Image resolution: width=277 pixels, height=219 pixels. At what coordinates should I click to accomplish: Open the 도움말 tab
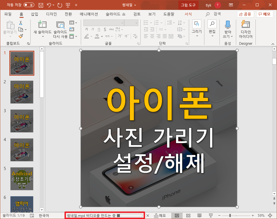[x=169, y=14]
